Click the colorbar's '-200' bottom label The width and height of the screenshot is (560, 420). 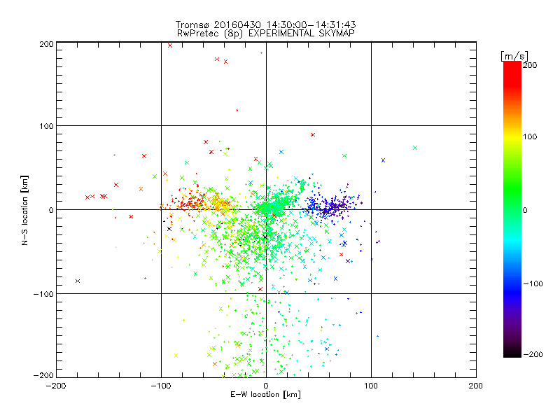533,354
